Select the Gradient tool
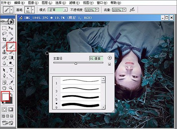 [x=11, y=58]
